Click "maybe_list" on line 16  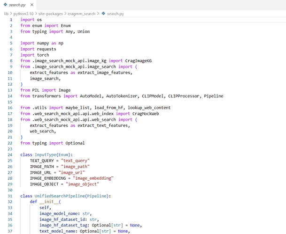pyautogui.click(x=77, y=108)
